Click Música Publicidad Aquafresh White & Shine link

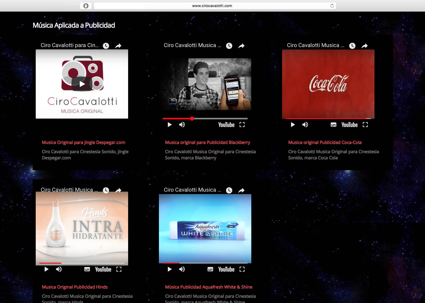click(x=208, y=287)
